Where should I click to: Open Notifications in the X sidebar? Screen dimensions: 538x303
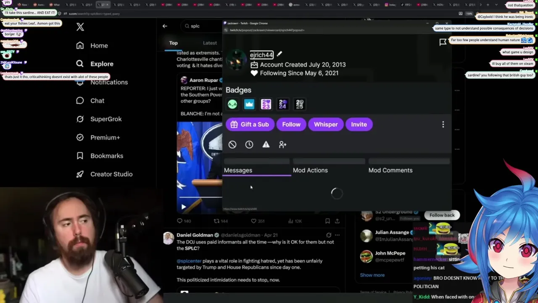[102, 82]
